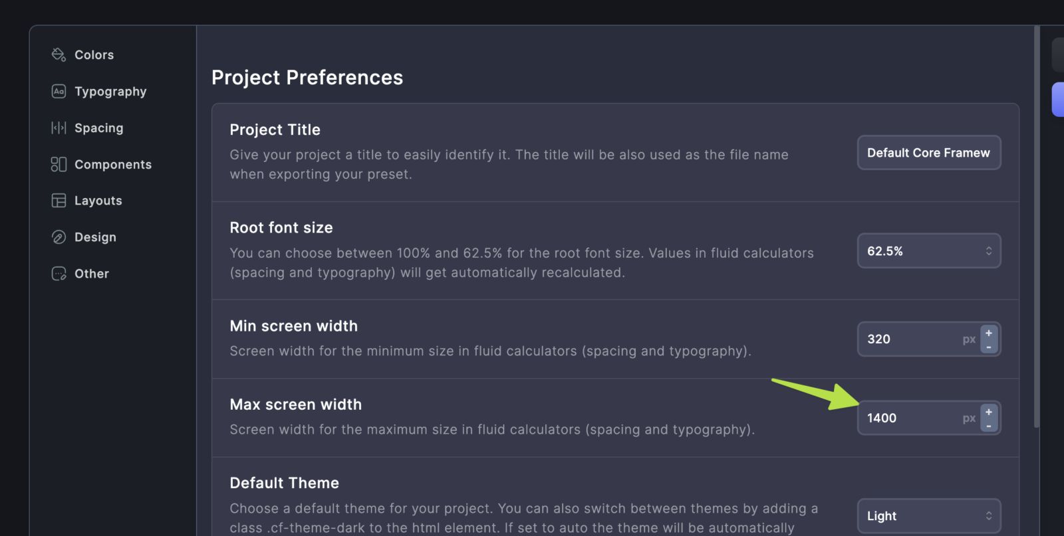Decrease Min screen width with minus
This screenshot has height=536, width=1064.
[x=989, y=347]
